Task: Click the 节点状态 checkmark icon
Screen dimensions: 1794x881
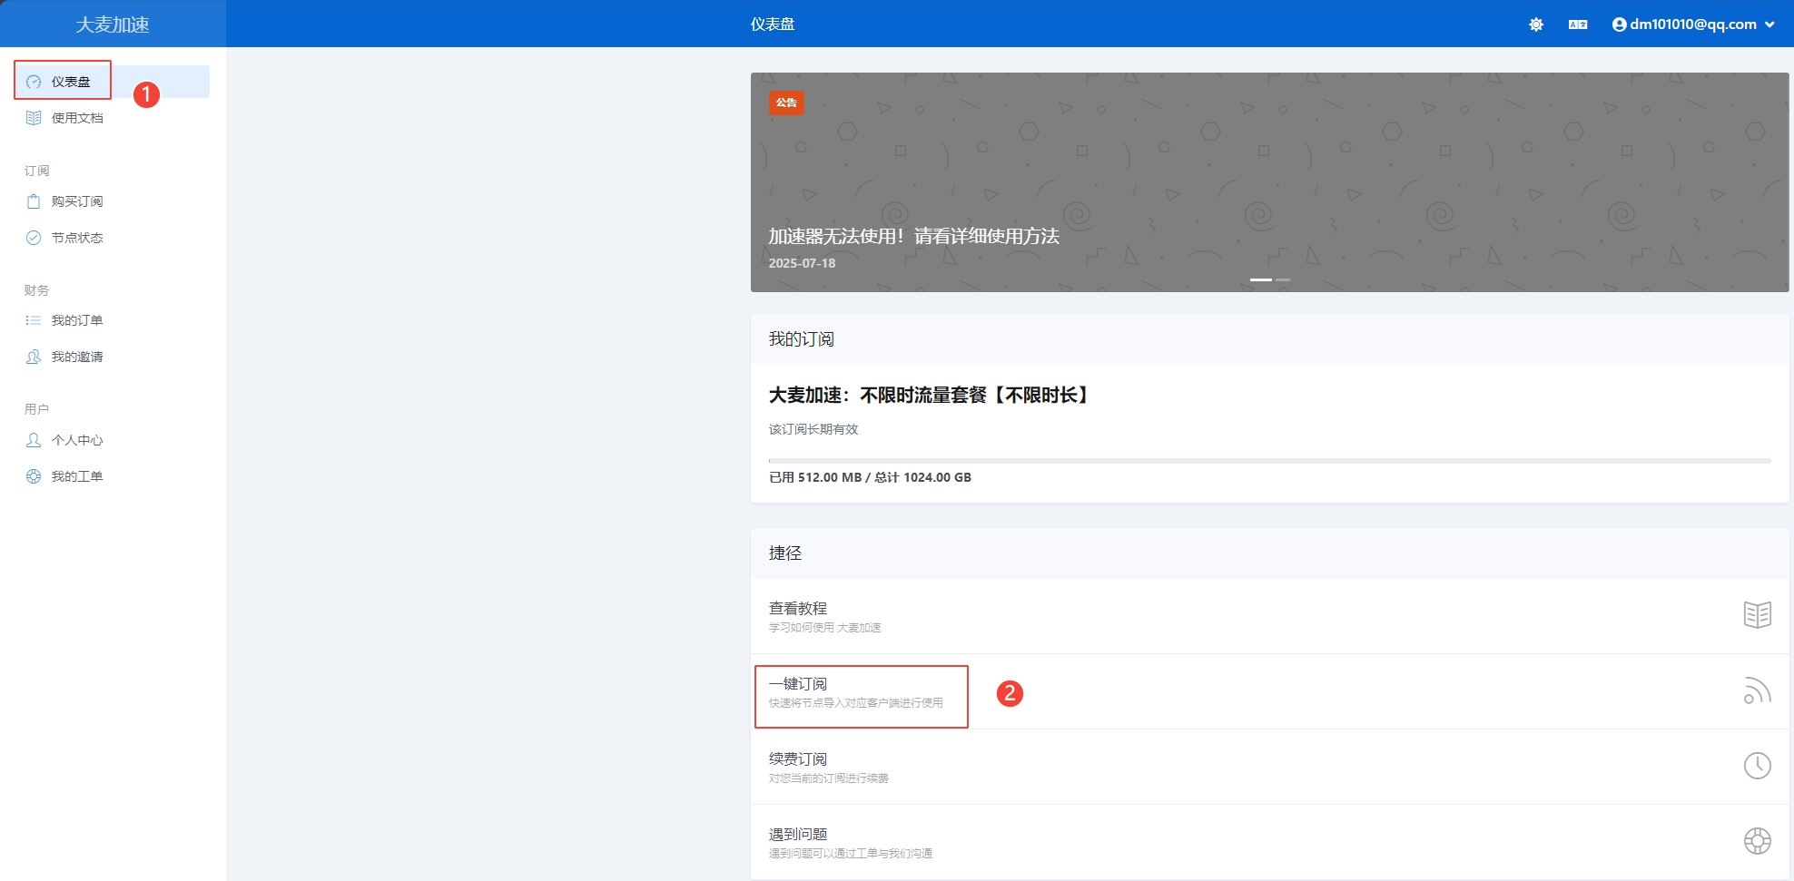Action: (x=34, y=238)
